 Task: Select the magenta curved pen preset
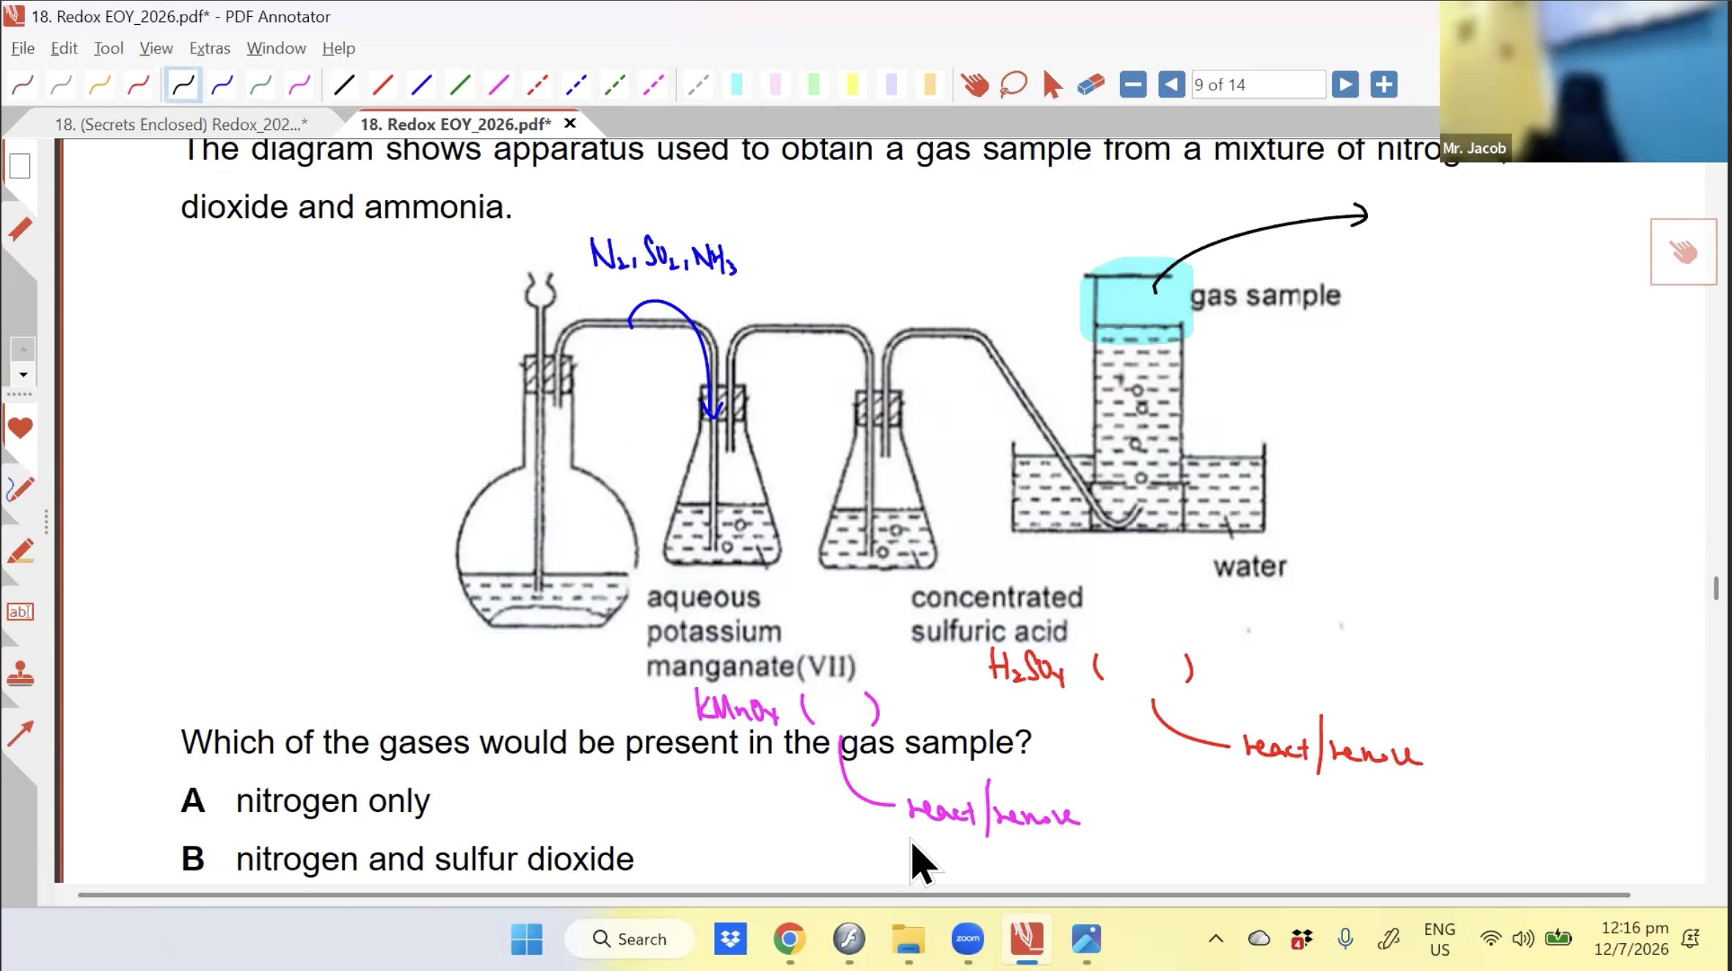click(x=299, y=85)
